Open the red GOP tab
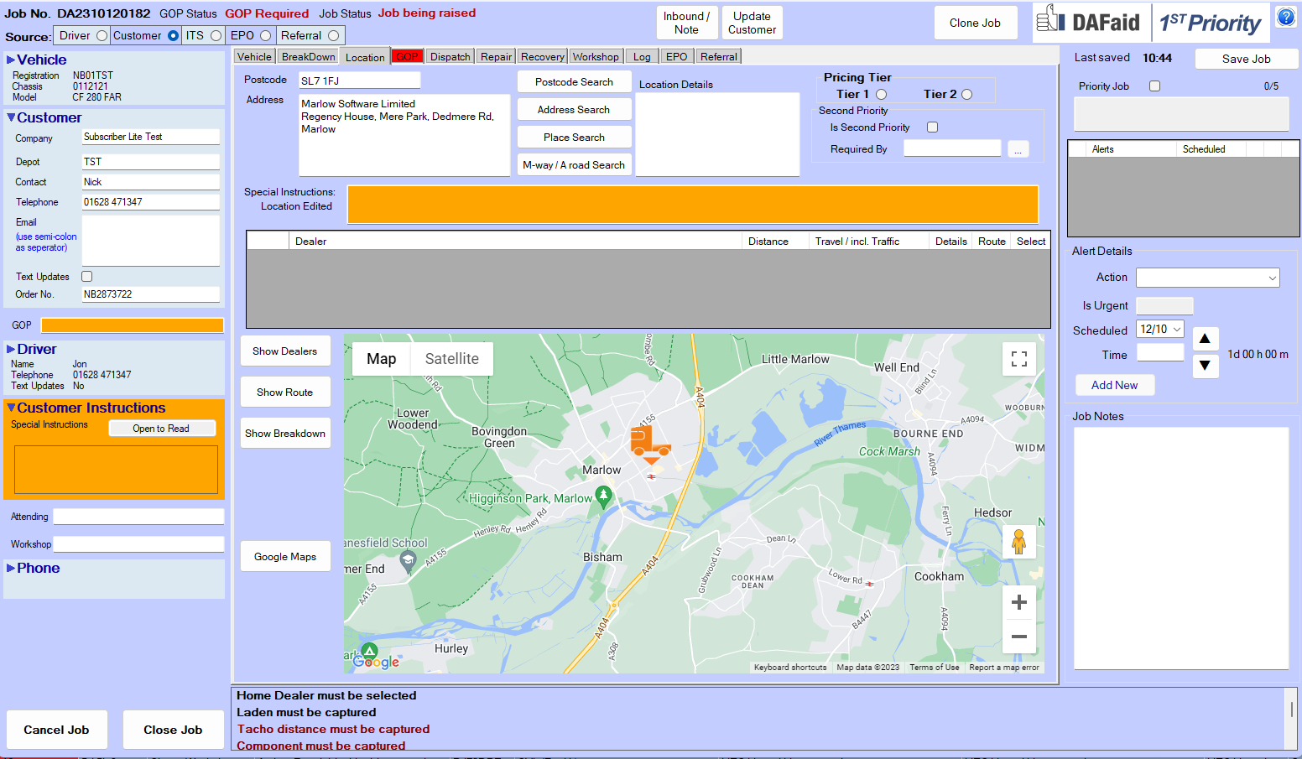This screenshot has height=759, width=1302. [x=408, y=57]
